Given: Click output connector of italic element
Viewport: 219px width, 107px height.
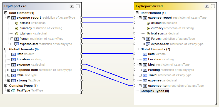Looking at the screenshot, I should pyautogui.click(x=82, y=75).
